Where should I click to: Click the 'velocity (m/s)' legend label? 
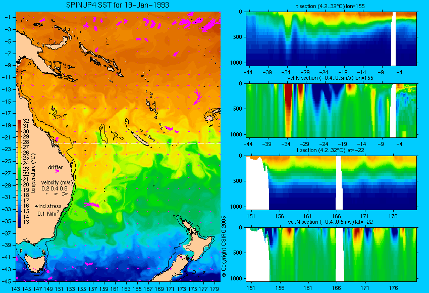57,182
